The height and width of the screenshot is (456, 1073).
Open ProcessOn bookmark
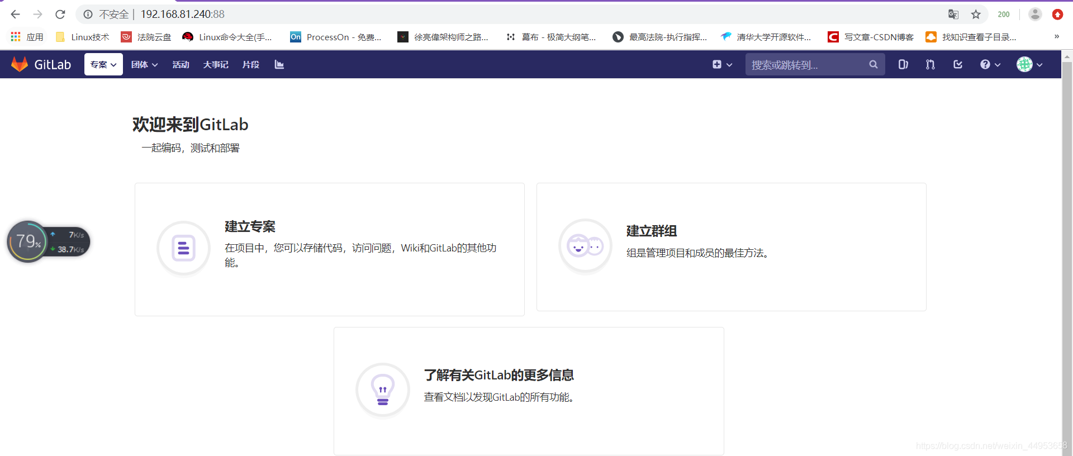336,37
